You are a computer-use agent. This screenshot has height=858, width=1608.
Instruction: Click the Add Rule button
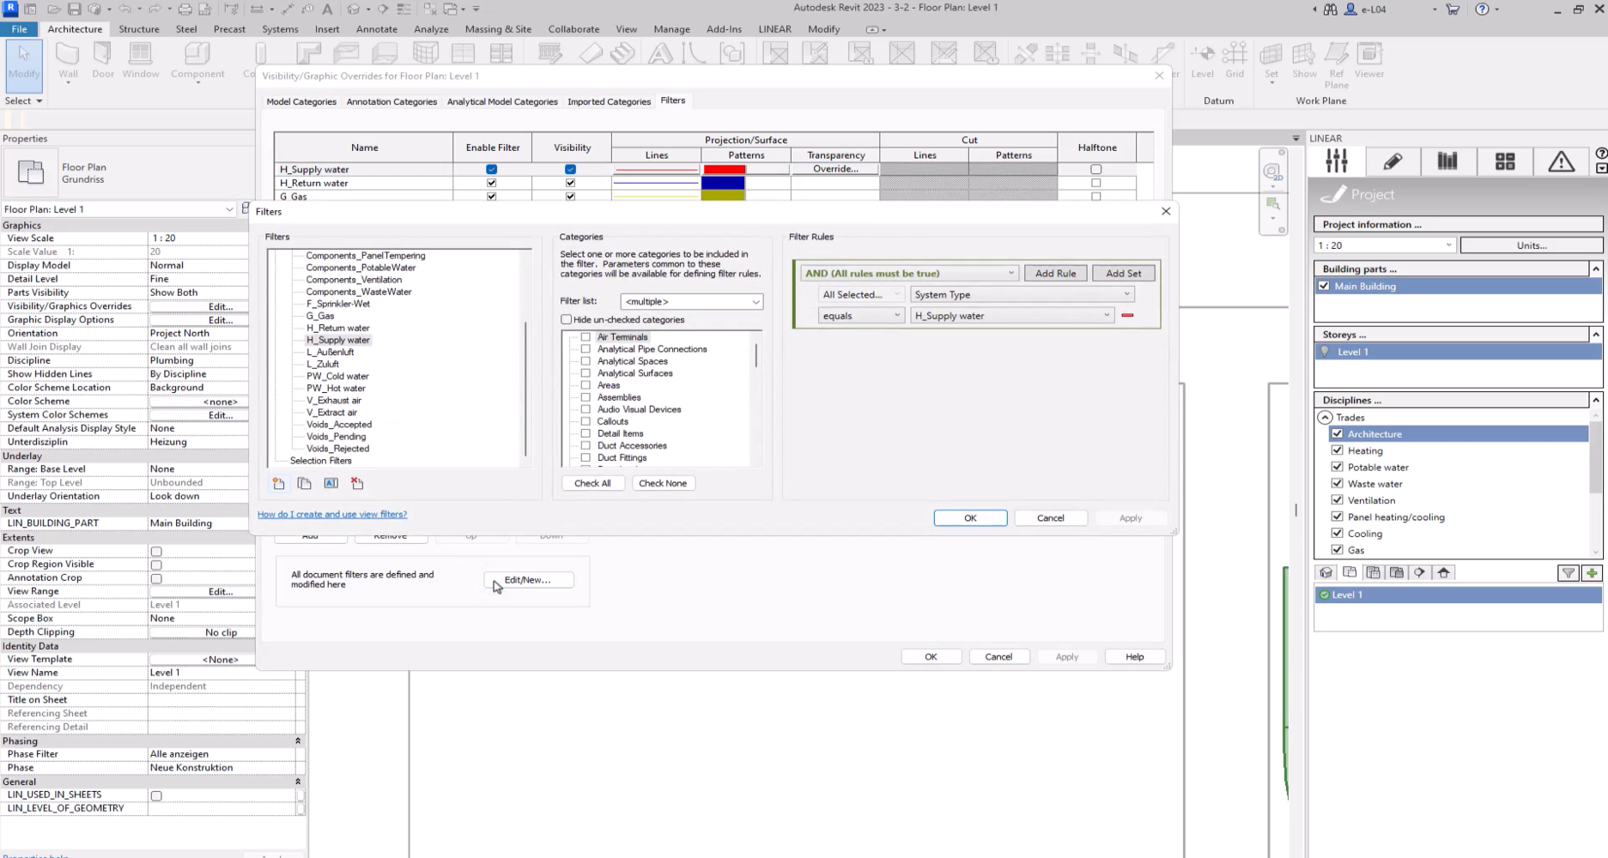[1055, 274]
